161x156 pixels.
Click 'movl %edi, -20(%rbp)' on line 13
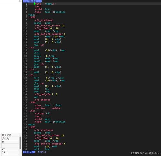pyautogui.click(x=50, y=37)
